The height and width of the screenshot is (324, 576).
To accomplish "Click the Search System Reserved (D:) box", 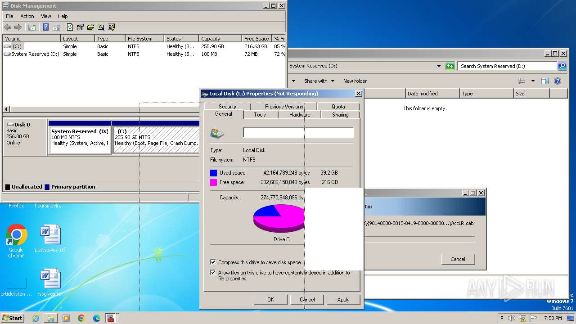I will pos(508,66).
